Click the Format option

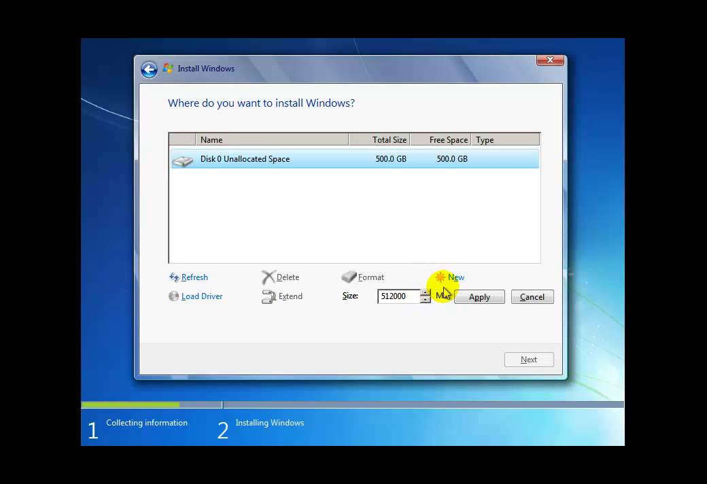pyautogui.click(x=371, y=277)
